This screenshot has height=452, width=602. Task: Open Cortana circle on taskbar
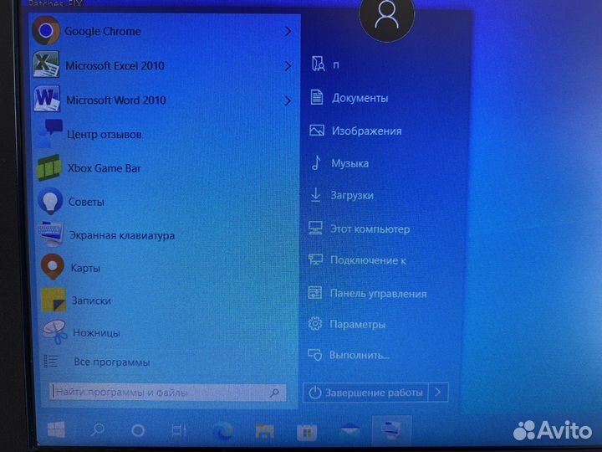click(138, 430)
